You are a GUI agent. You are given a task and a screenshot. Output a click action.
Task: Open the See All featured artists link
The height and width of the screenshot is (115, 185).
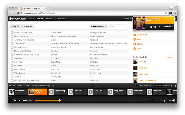coord(171,57)
